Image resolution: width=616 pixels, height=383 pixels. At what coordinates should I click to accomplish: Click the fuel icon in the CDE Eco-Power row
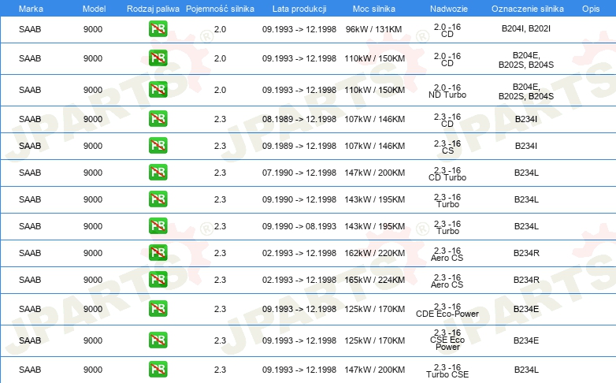tap(158, 309)
